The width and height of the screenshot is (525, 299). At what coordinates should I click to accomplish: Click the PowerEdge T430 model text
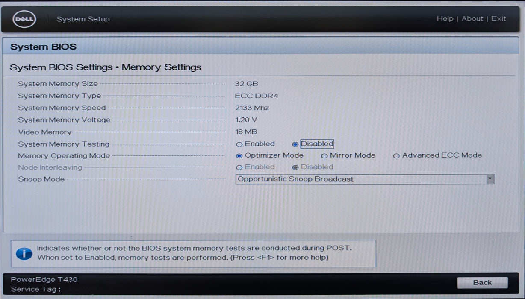coord(44,280)
